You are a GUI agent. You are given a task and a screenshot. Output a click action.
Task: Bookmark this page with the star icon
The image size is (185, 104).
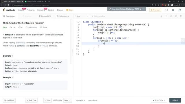click(x=159, y=5)
